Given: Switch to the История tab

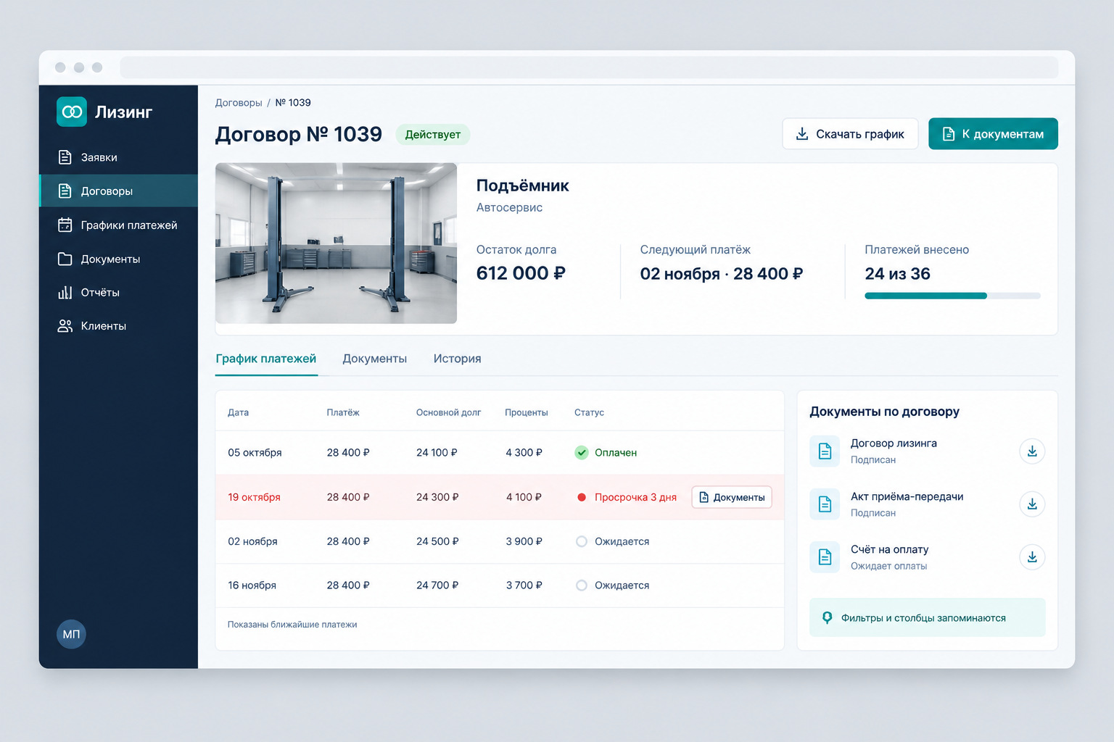Looking at the screenshot, I should pyautogui.click(x=458, y=359).
